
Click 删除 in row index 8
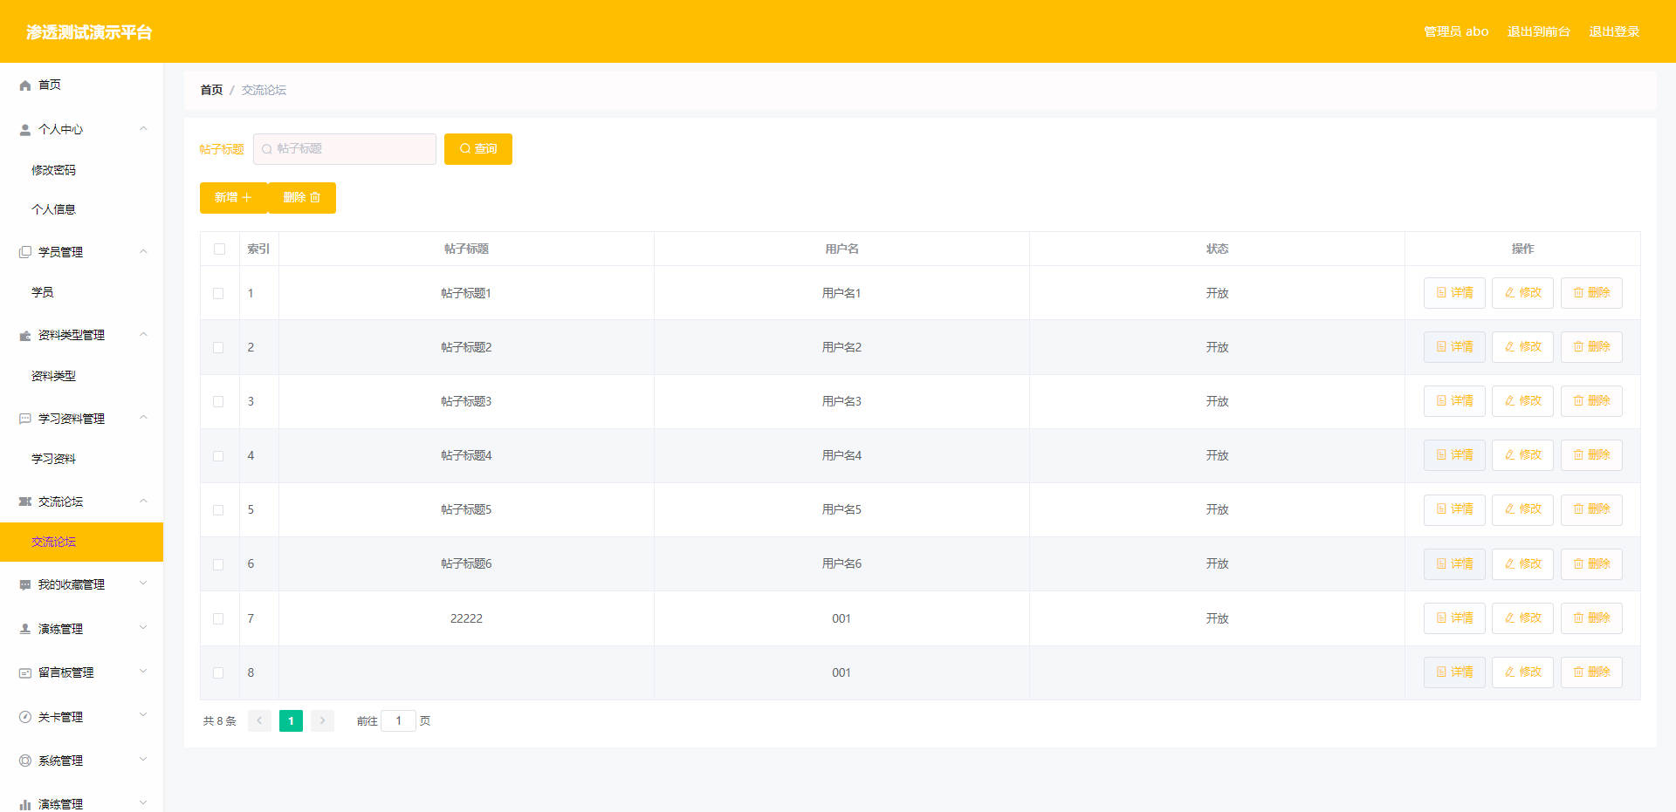click(x=1591, y=672)
